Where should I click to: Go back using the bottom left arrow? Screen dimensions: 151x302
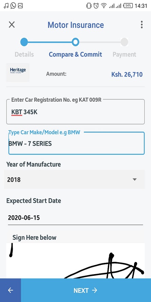11,290
